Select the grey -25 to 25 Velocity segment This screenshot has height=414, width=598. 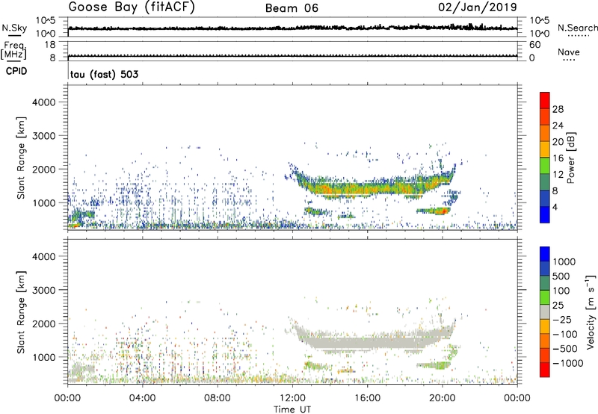(545, 312)
